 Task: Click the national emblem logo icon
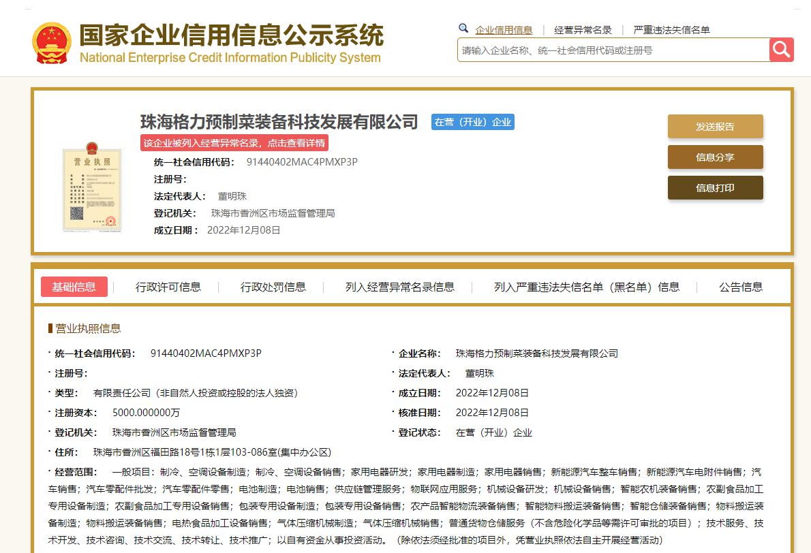click(x=51, y=44)
